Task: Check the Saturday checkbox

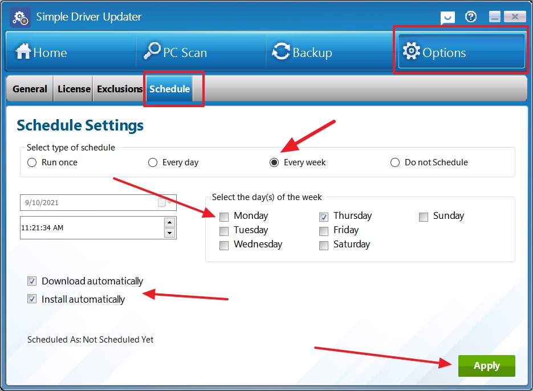Action: [x=324, y=245]
